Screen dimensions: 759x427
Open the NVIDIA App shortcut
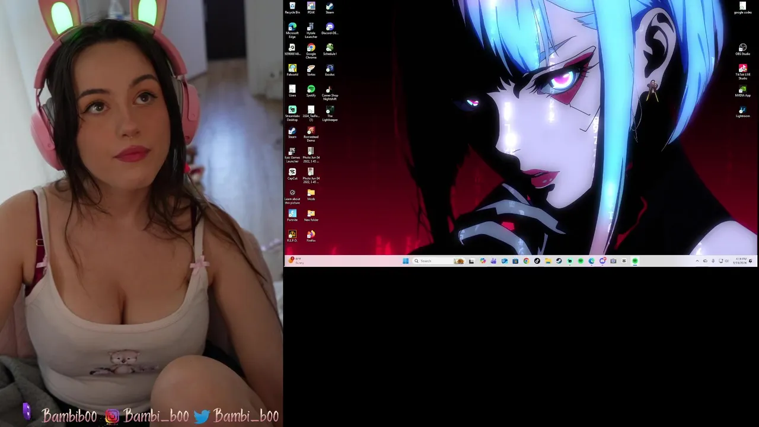[x=742, y=91]
